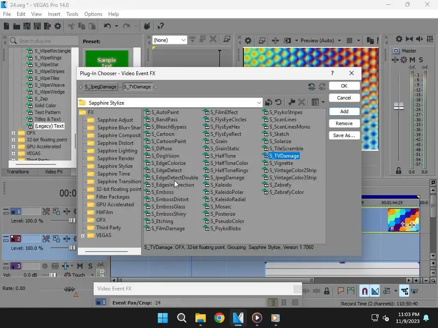The width and height of the screenshot is (438, 328).
Task: Click the Search plug-ins field
Action: click(x=44, y=41)
